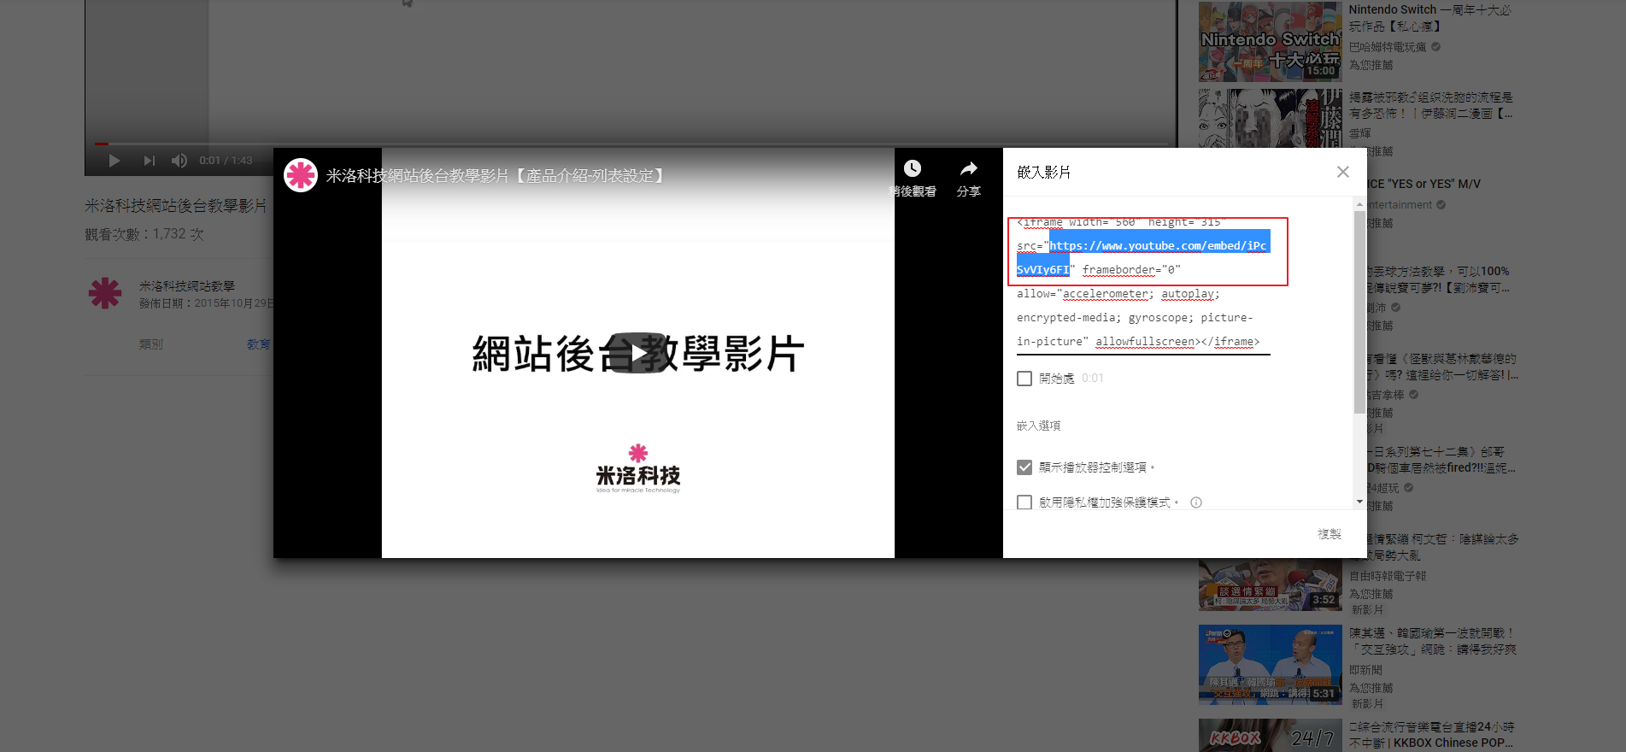Click the info icon beside privacy mode option
The height and width of the screenshot is (752, 1626).
[x=1196, y=502]
